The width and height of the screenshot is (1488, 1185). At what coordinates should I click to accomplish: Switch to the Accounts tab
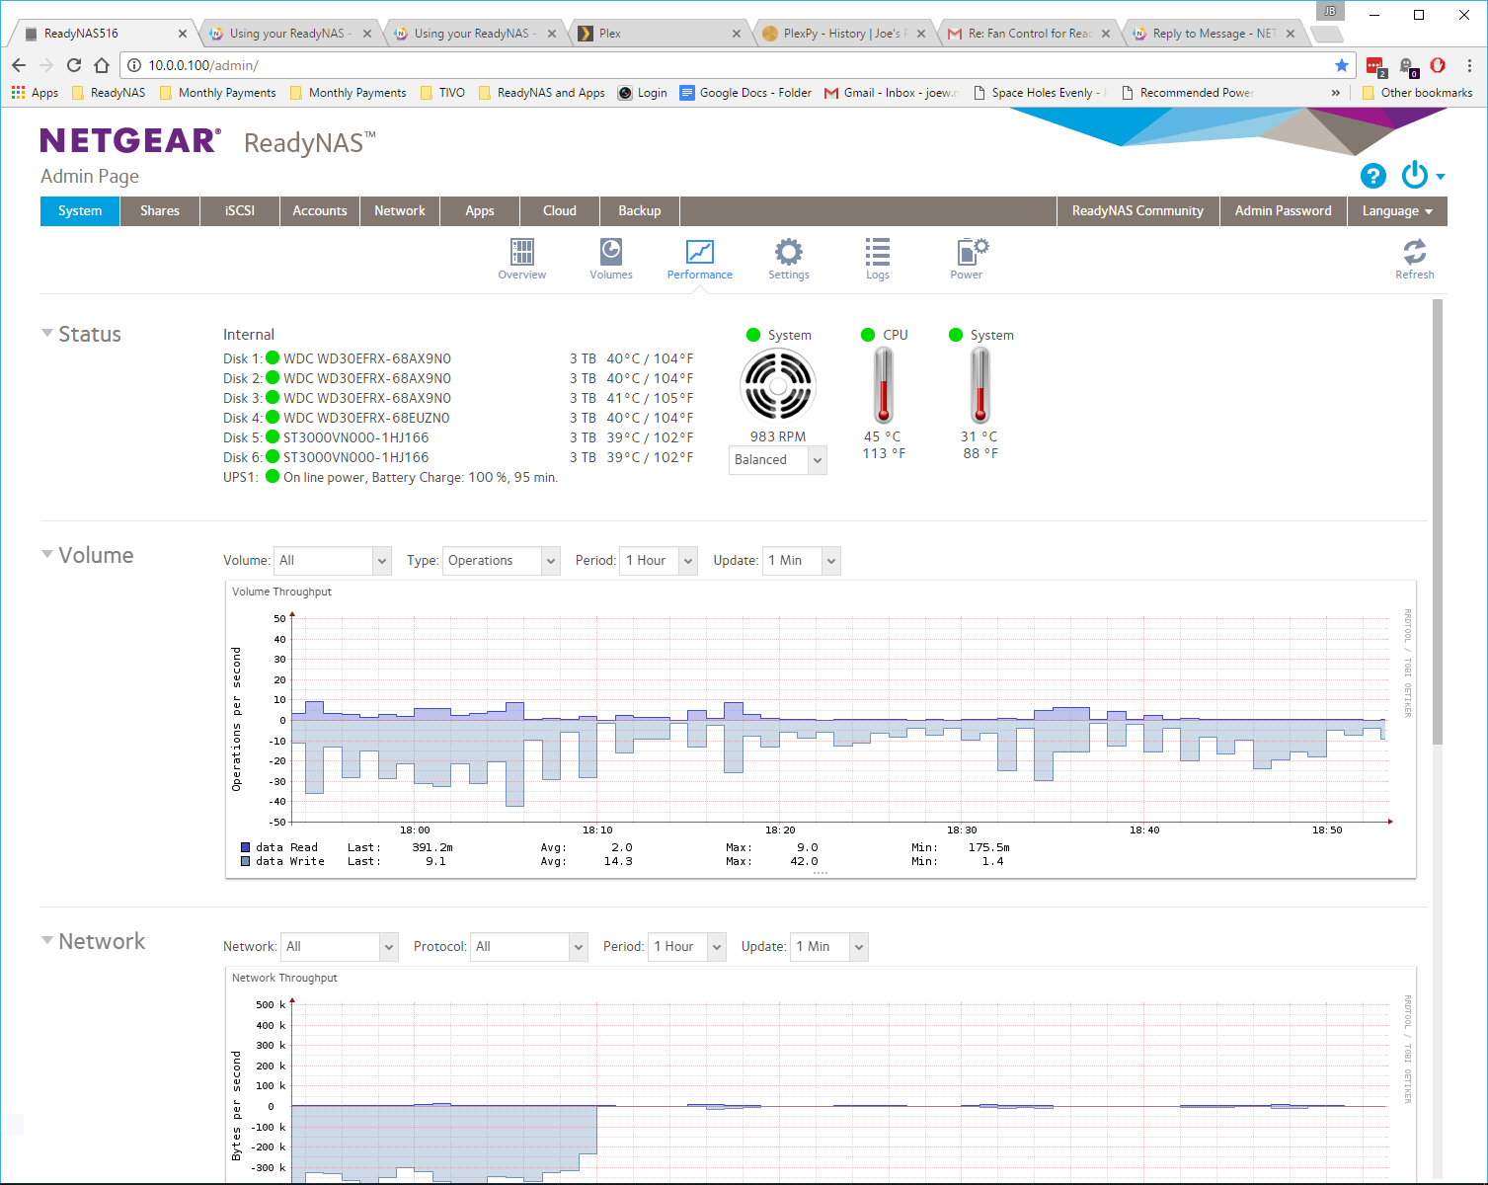(320, 211)
